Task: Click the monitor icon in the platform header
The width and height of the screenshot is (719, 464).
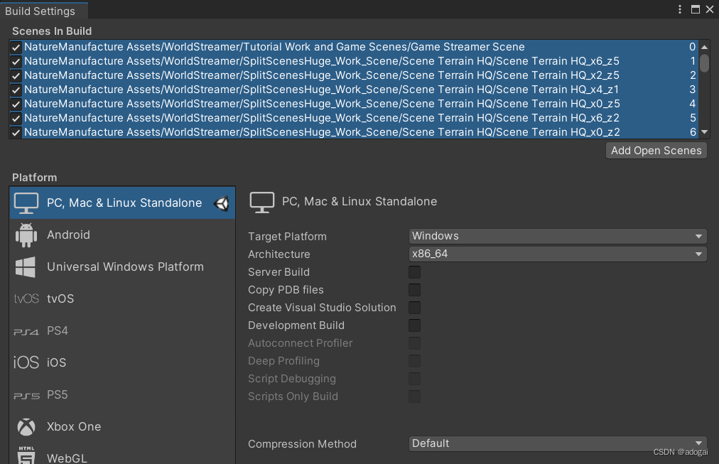Action: [x=262, y=203]
